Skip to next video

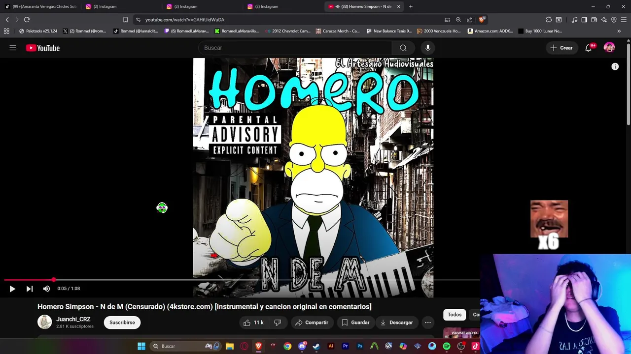(30, 289)
